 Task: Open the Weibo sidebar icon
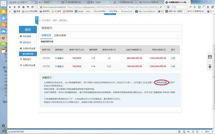[4, 38]
